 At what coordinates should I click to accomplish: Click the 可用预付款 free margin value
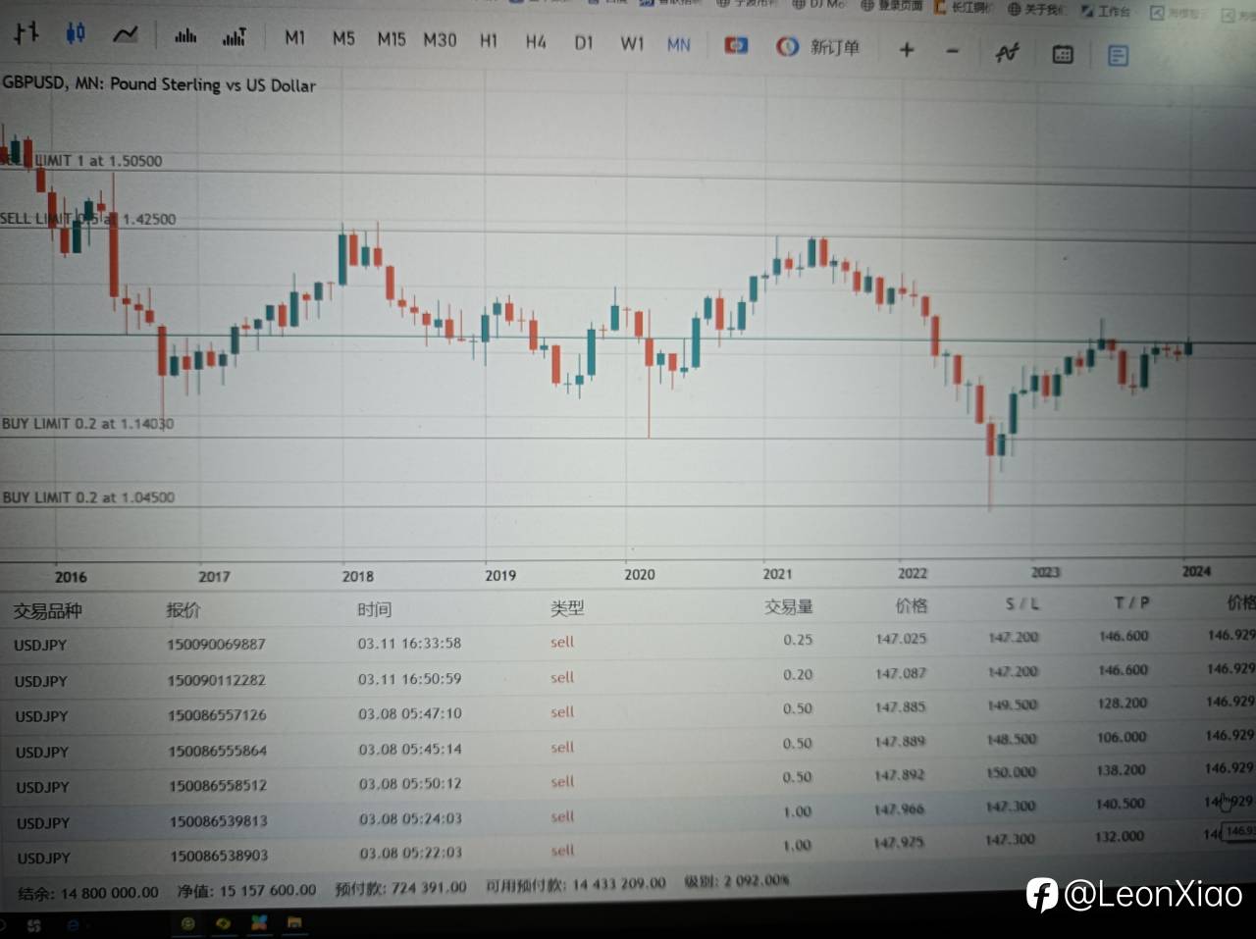(576, 884)
